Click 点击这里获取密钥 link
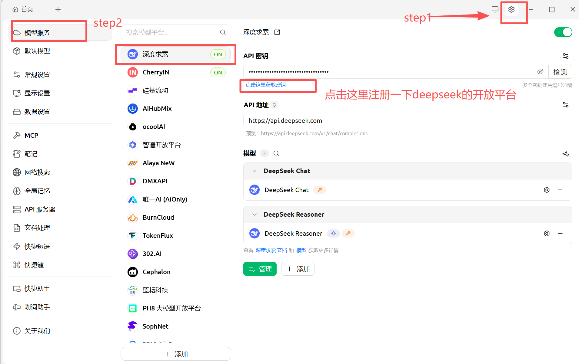The image size is (579, 364). pos(265,85)
